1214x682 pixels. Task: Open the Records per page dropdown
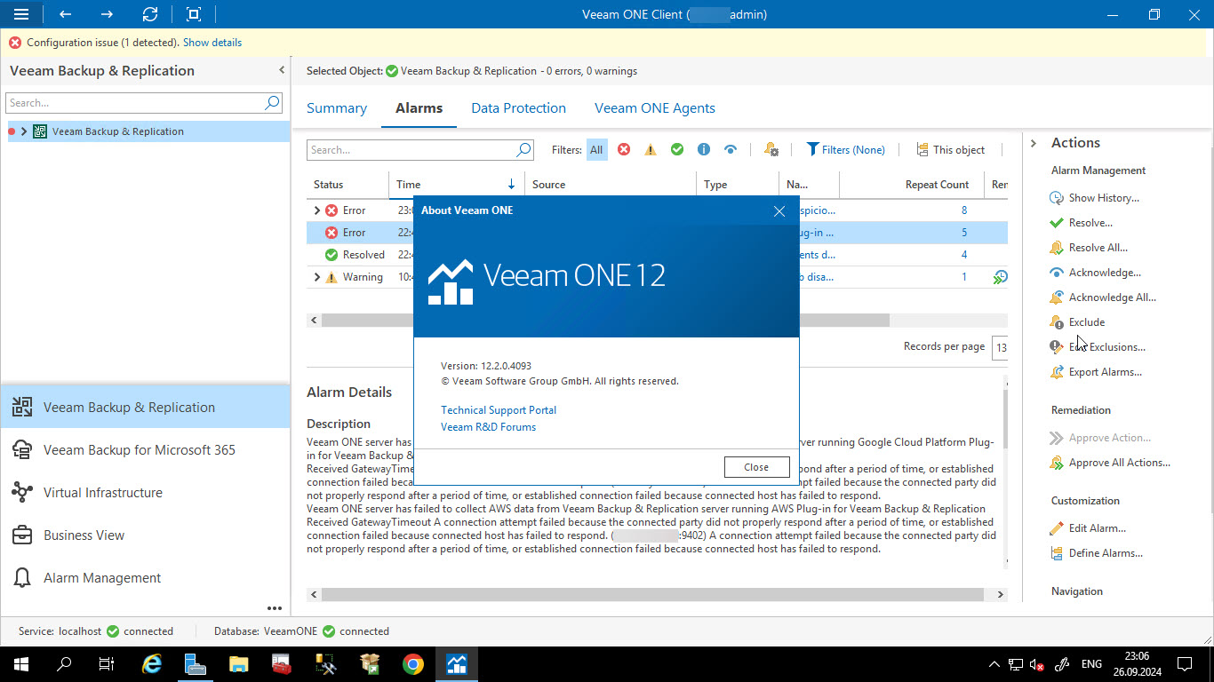pyautogui.click(x=1000, y=347)
